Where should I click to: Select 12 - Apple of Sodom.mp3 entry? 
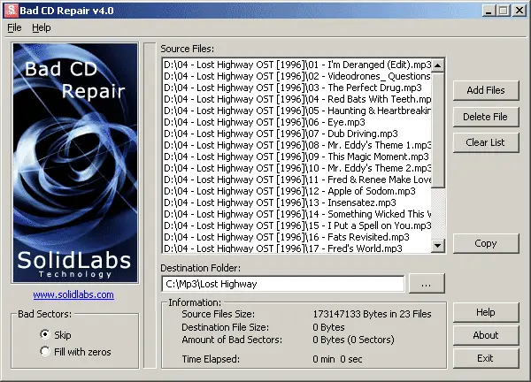point(296,191)
